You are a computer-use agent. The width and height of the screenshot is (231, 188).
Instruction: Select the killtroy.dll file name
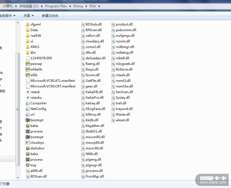click(x=93, y=115)
